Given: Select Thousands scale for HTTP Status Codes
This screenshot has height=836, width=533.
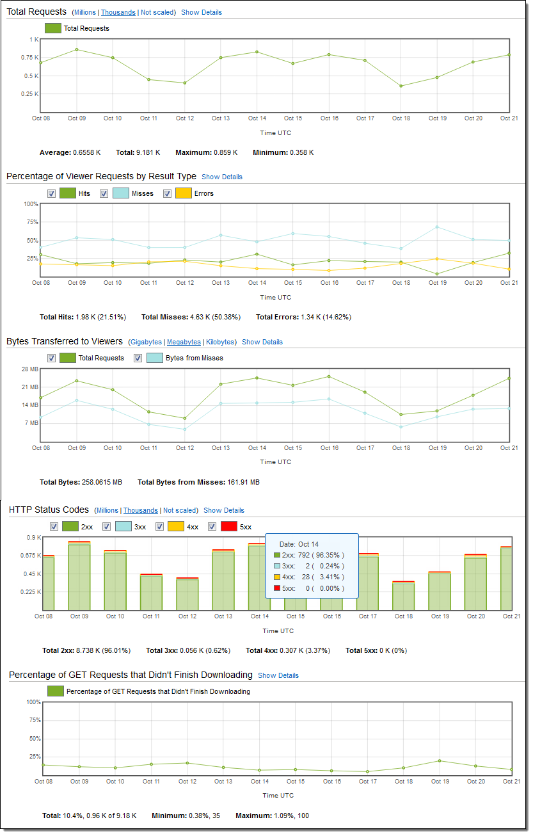Looking at the screenshot, I should pos(141,510).
